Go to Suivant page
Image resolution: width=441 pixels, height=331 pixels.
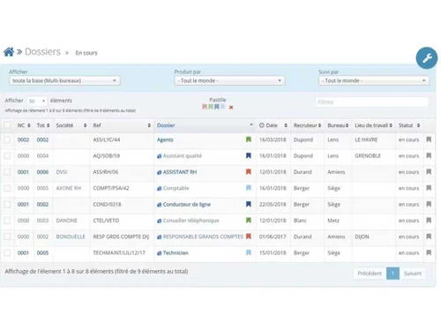coord(413,274)
